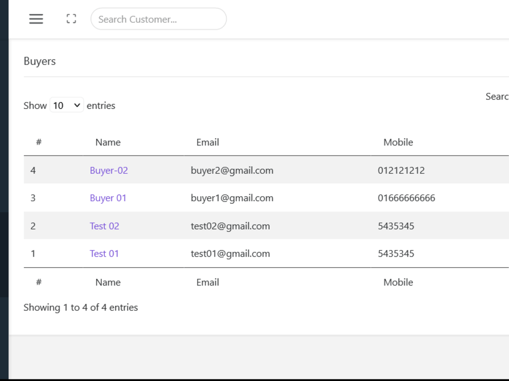Sort by the # column header
509x381 pixels.
pos(39,142)
